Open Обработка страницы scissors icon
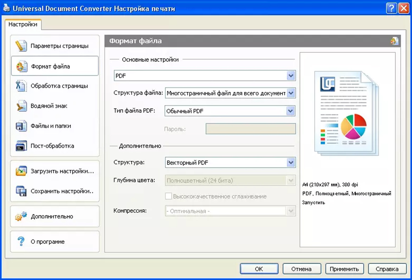Viewport: 412px width, 280px height. coord(21,86)
